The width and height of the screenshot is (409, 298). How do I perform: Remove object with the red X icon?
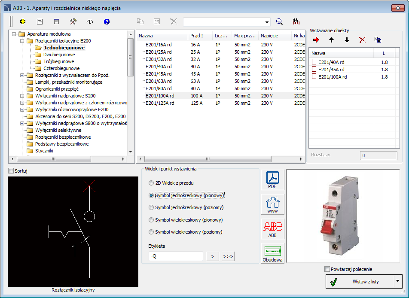click(362, 40)
